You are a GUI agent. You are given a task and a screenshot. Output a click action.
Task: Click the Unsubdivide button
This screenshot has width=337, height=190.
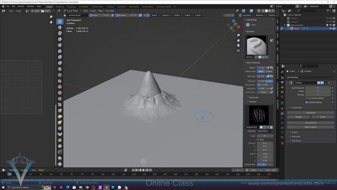click(311, 123)
